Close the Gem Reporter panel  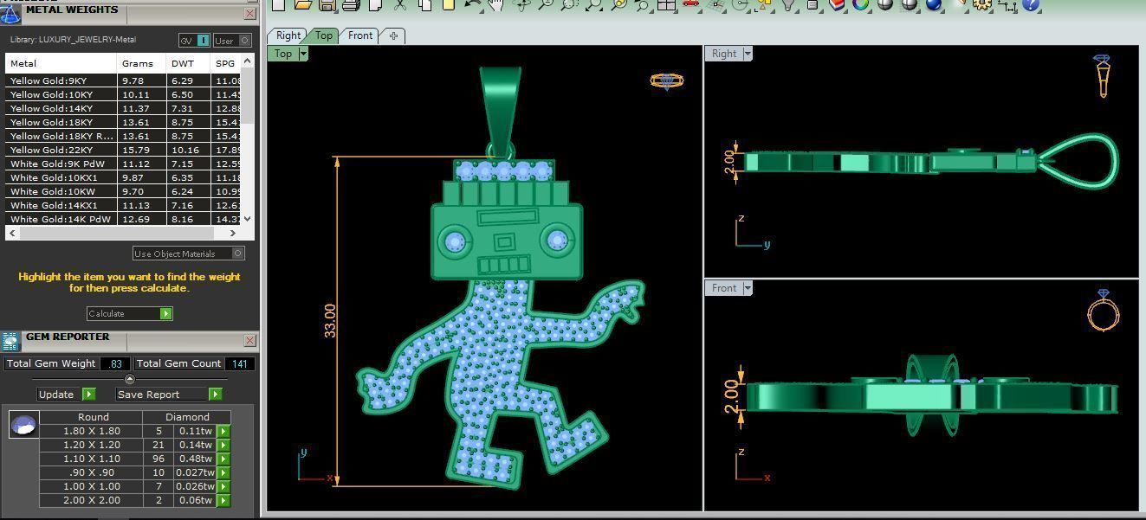click(250, 341)
